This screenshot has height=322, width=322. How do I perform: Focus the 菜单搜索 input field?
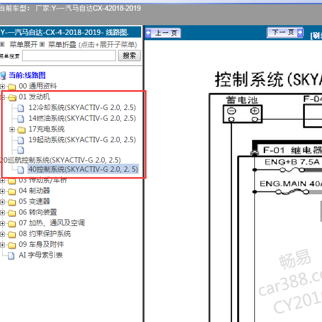[69, 56]
